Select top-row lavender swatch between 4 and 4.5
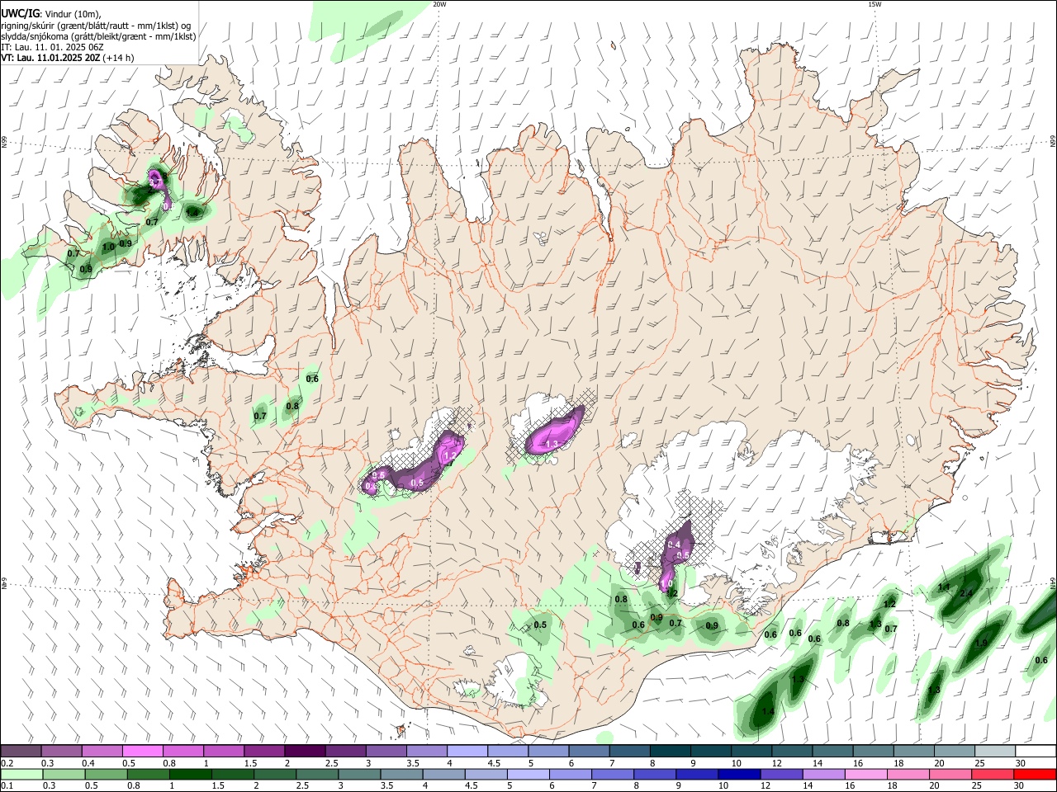Viewport: 1057px width, 792px height. coord(467,751)
